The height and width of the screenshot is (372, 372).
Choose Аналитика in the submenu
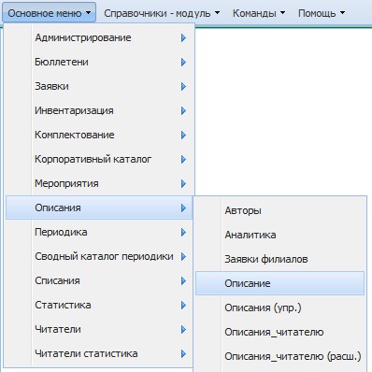coord(279,235)
